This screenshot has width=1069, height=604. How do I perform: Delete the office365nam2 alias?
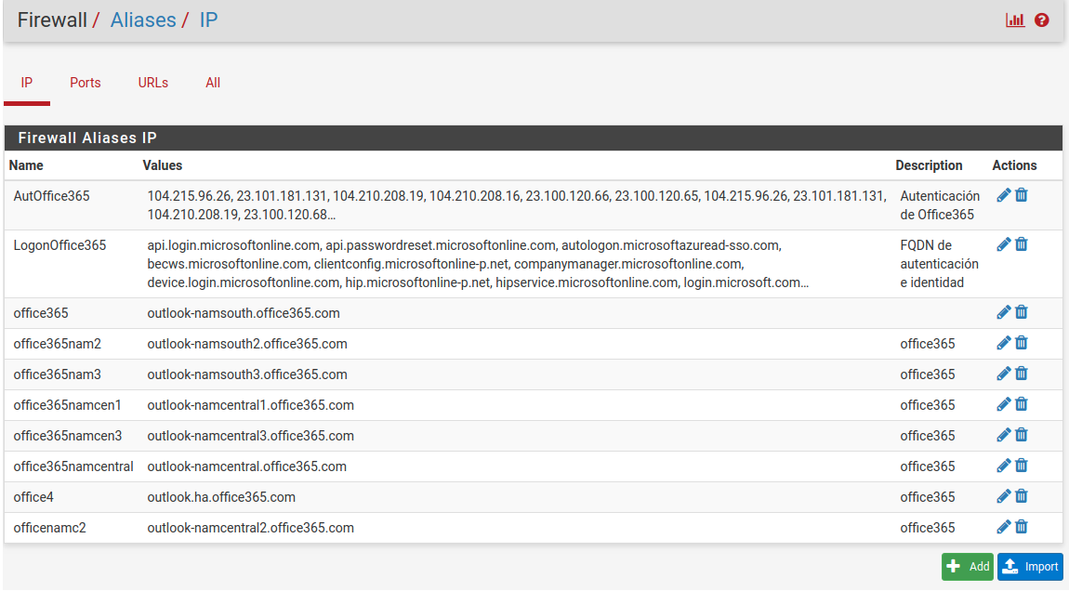pyautogui.click(x=1022, y=343)
